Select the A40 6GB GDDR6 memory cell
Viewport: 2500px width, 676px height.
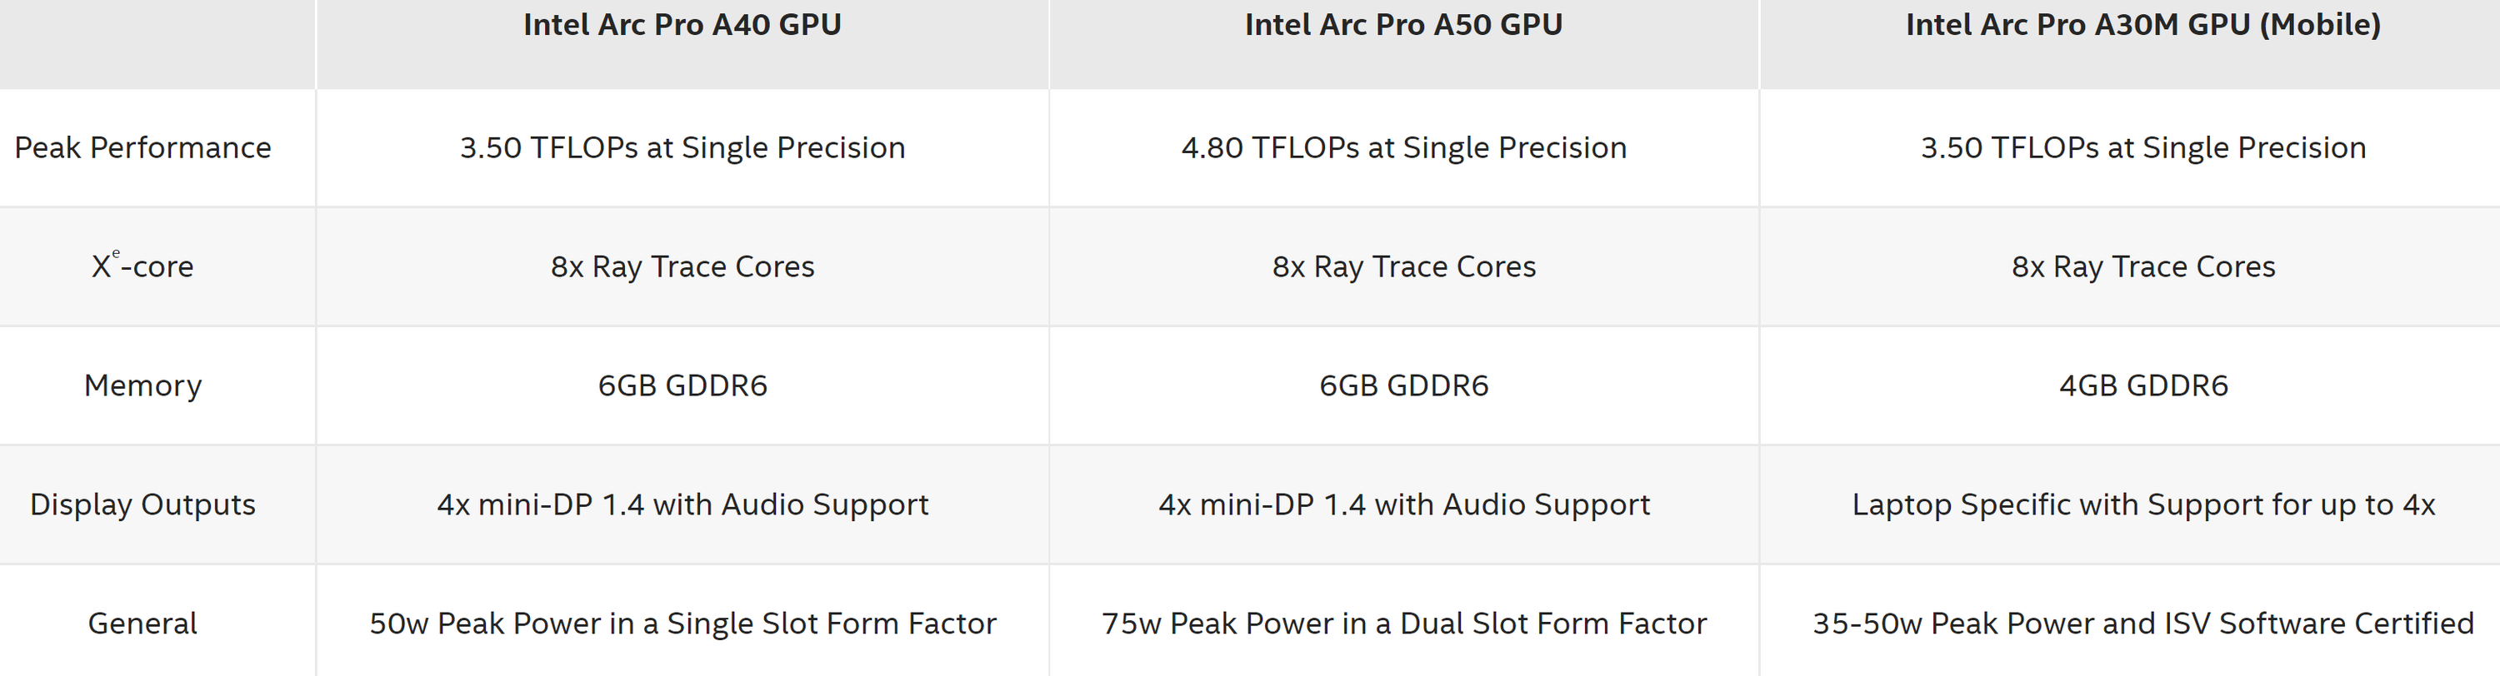tap(682, 385)
